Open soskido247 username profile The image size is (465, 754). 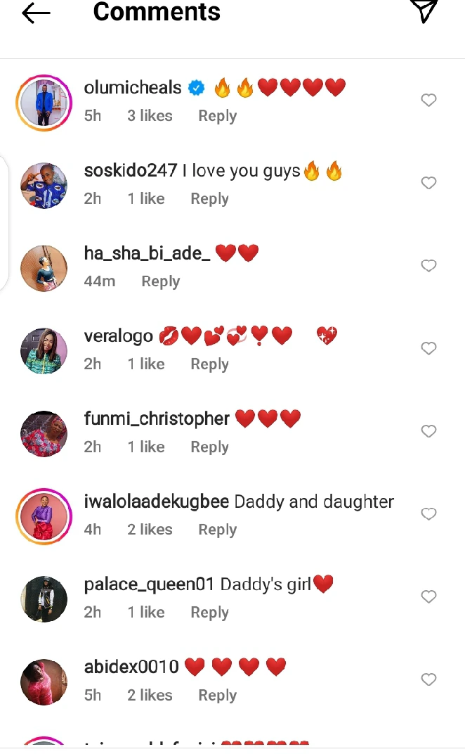tap(131, 170)
